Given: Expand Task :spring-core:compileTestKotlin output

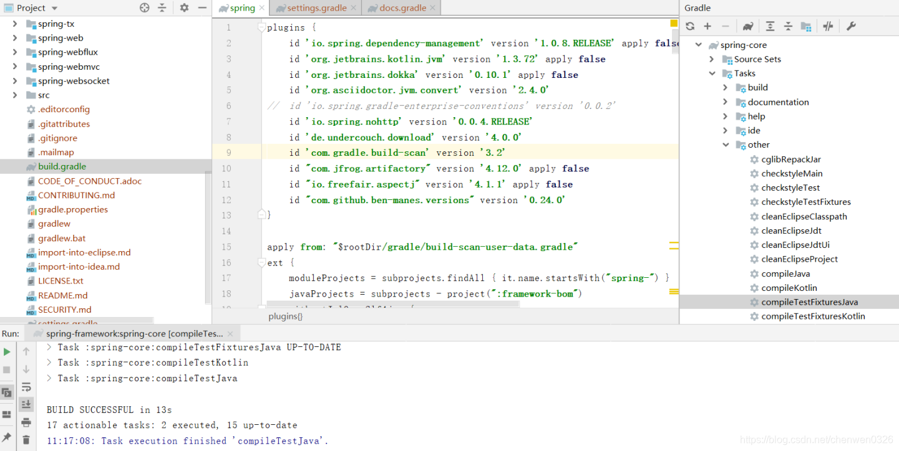Looking at the screenshot, I should pos(50,363).
